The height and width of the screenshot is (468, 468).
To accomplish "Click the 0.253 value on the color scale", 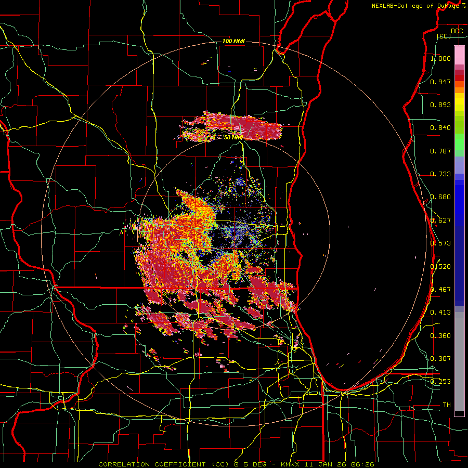I will [x=440, y=382].
